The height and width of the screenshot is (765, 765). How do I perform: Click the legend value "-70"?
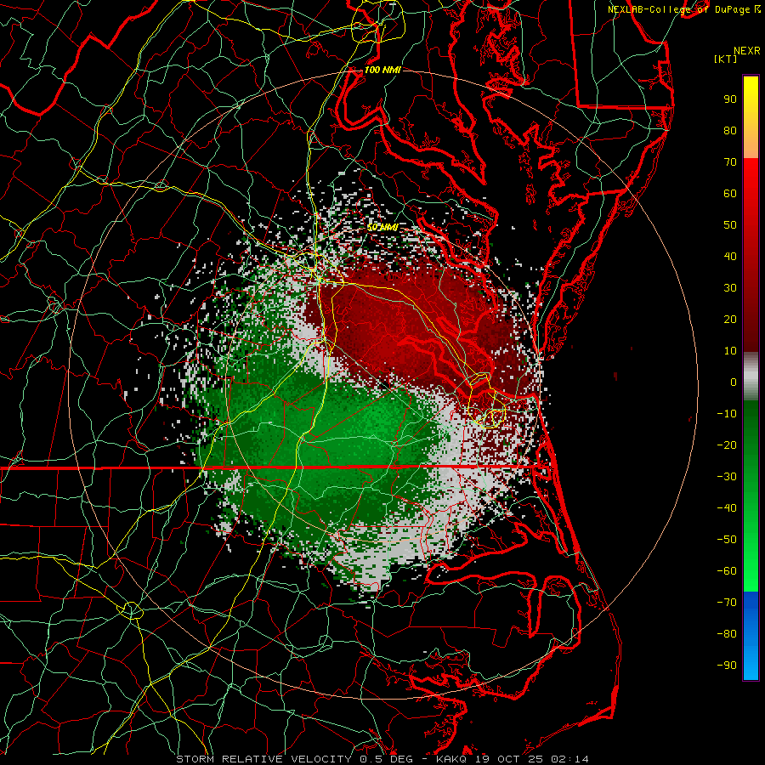(727, 603)
